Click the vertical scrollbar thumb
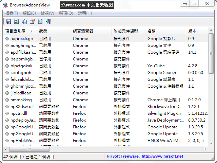 [x=211, y=54]
